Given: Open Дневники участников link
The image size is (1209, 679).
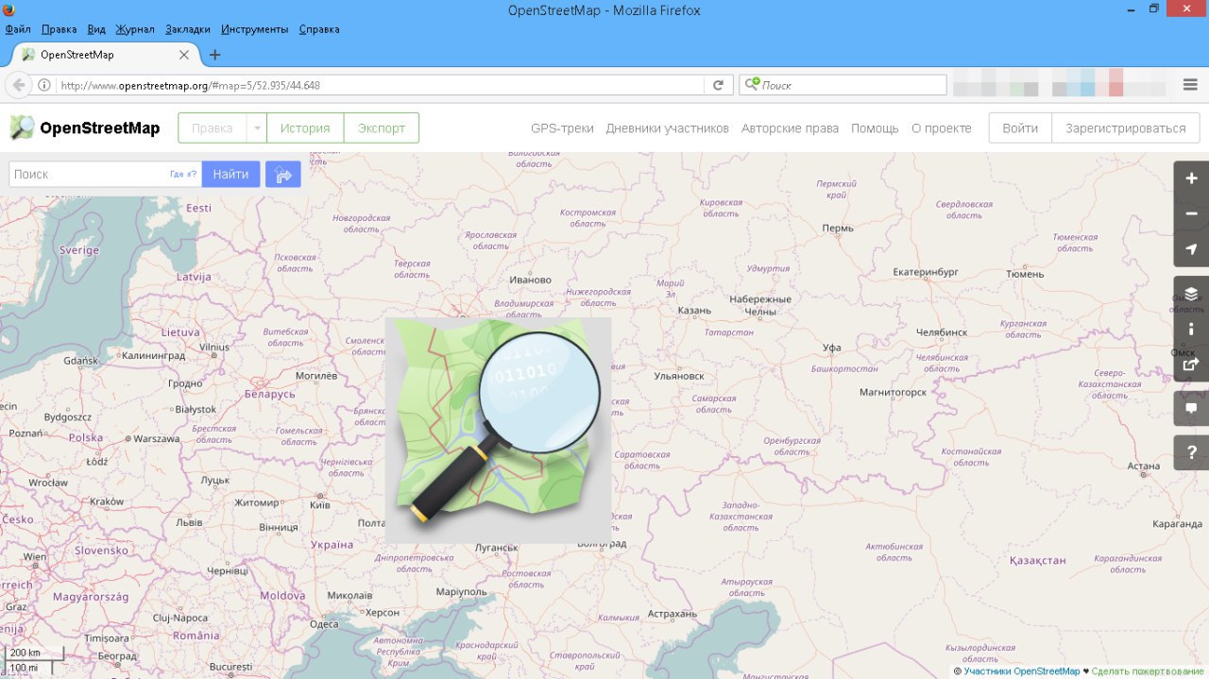Looking at the screenshot, I should [x=668, y=128].
